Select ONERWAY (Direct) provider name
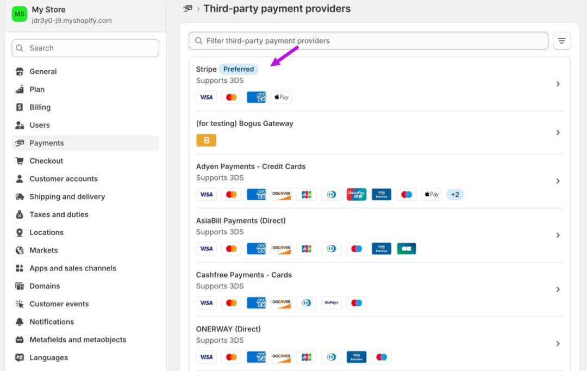Screen dimensions: 587x371 click(228, 330)
